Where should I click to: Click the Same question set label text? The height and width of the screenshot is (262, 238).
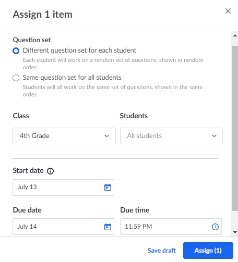(72, 78)
